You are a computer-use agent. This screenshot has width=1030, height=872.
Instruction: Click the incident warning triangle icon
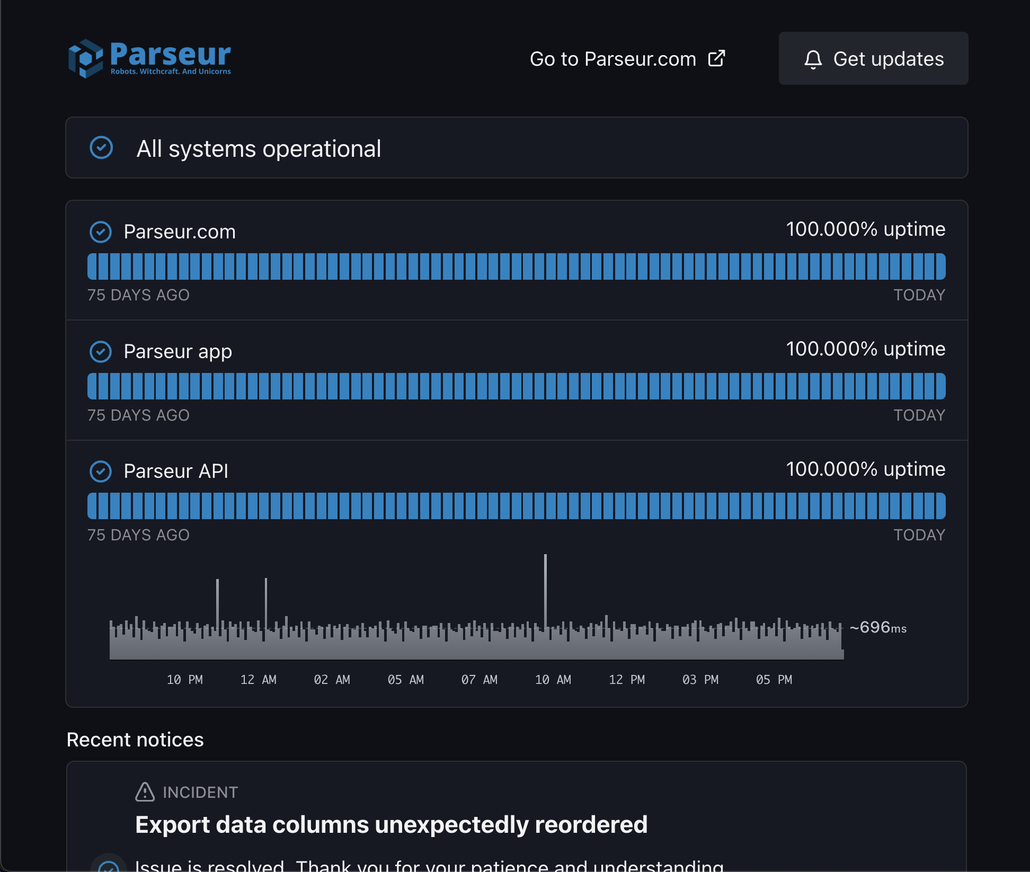[x=145, y=792]
